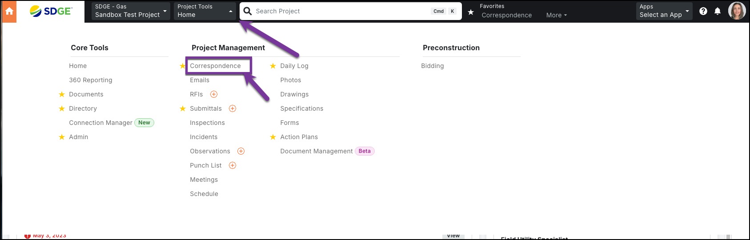Open the notifications bell
The image size is (750, 240).
coord(717,11)
